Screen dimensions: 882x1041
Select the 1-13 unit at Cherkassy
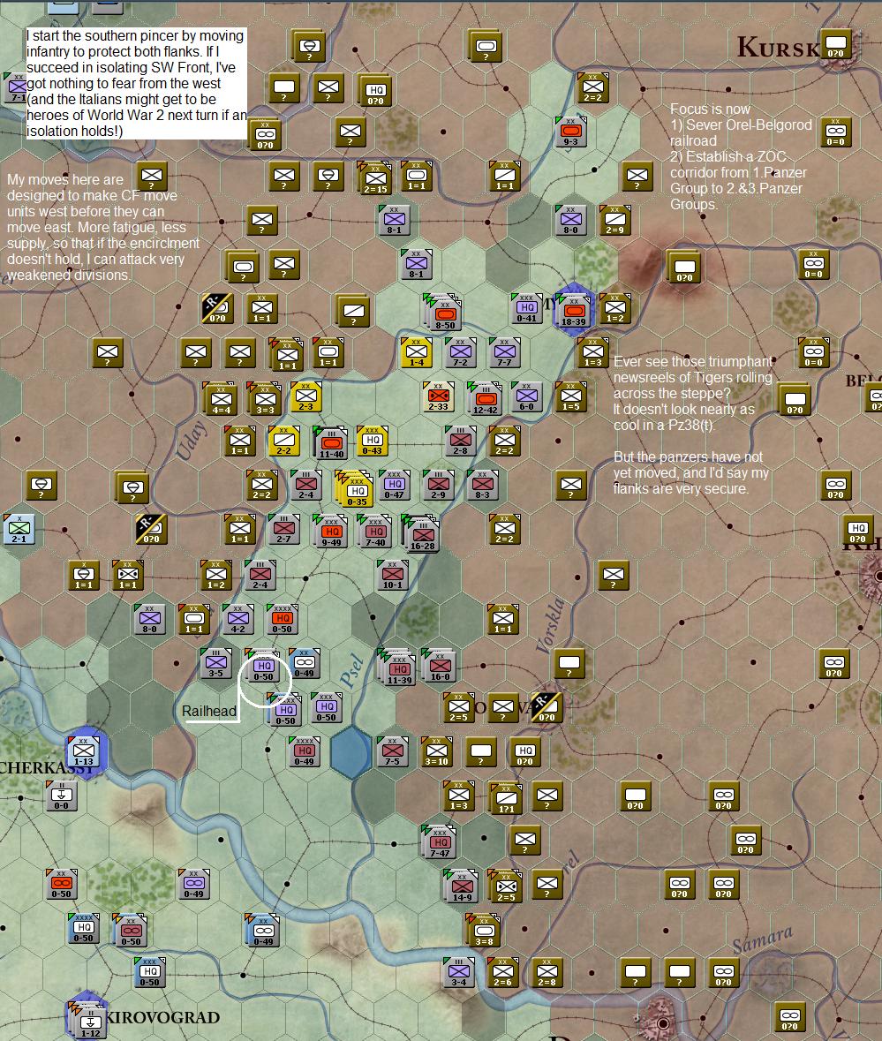click(84, 751)
